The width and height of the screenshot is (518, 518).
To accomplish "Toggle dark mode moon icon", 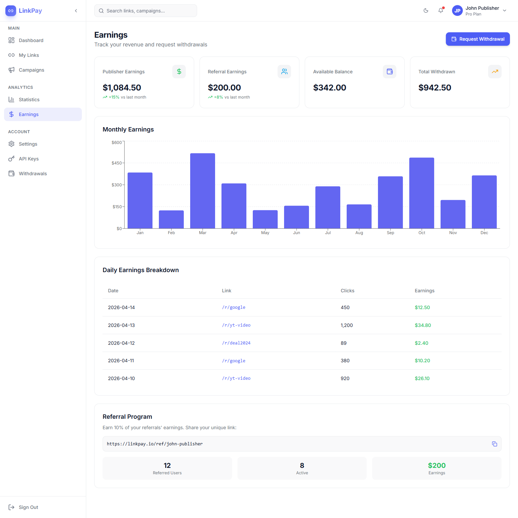I will [426, 11].
